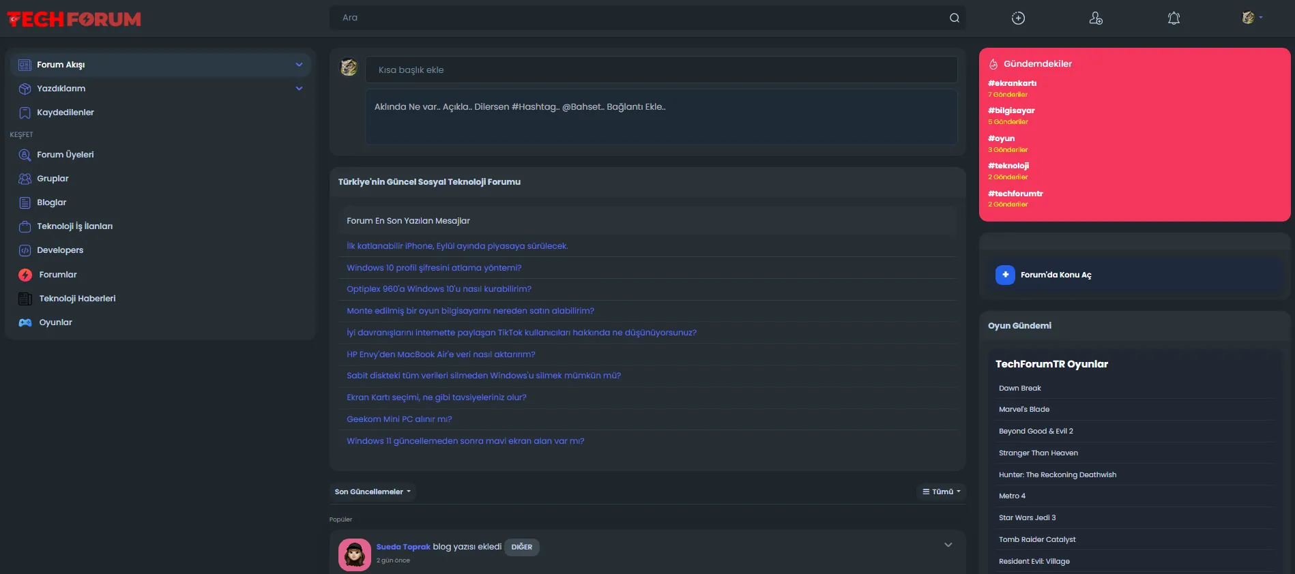
Task: Open the Son Güncellemeler dropdown
Action: point(373,492)
